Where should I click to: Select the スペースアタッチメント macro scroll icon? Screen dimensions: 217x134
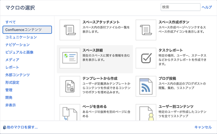click(70, 30)
